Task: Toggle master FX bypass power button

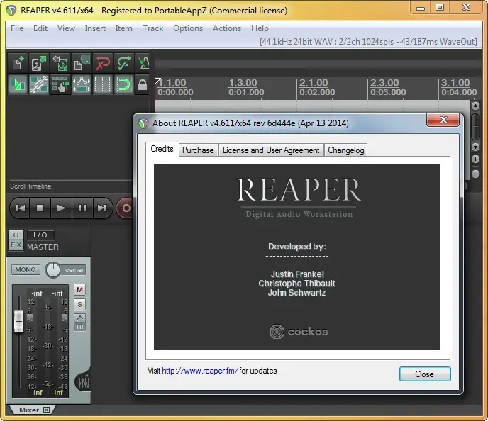Action: coord(16,235)
